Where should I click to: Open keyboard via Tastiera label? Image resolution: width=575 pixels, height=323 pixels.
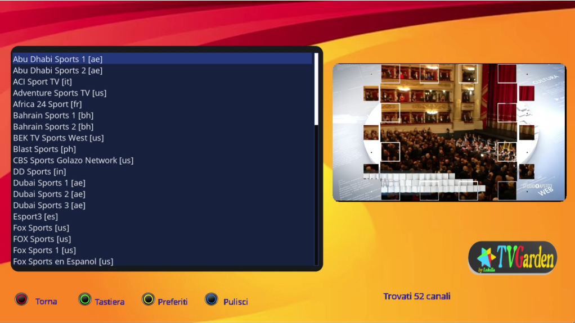(x=110, y=302)
